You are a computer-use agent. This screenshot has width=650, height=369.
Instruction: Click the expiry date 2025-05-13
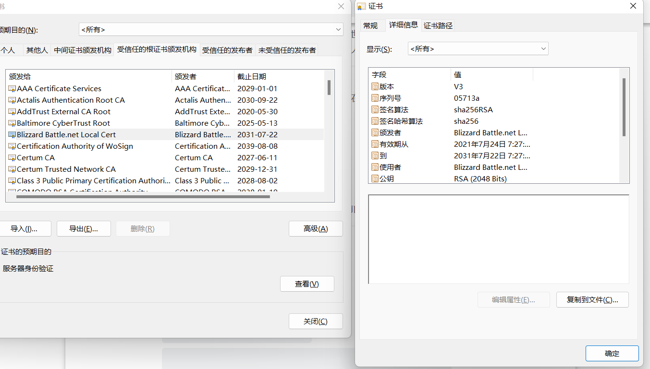coord(258,123)
